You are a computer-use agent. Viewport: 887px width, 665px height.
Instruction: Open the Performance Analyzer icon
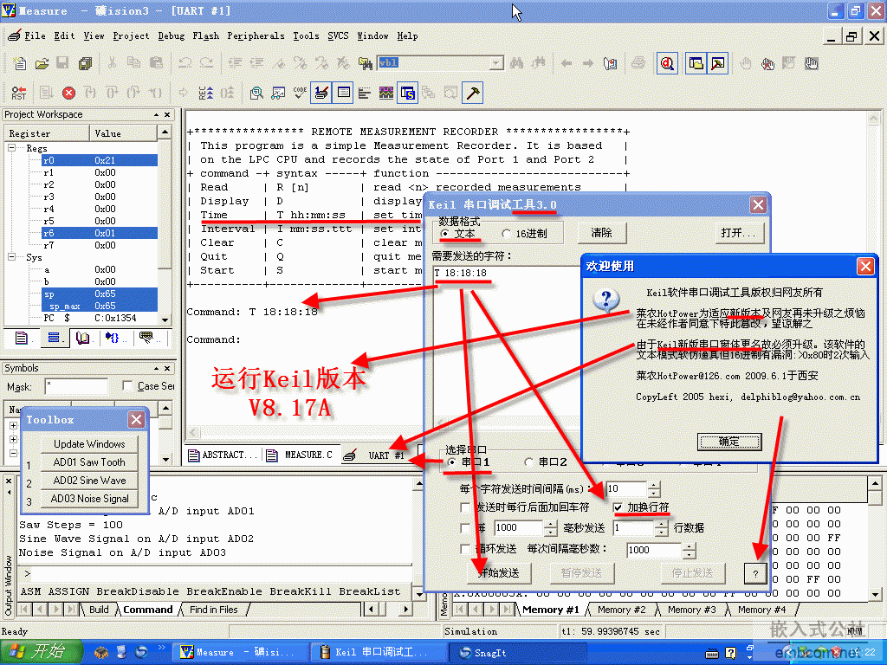[365, 93]
